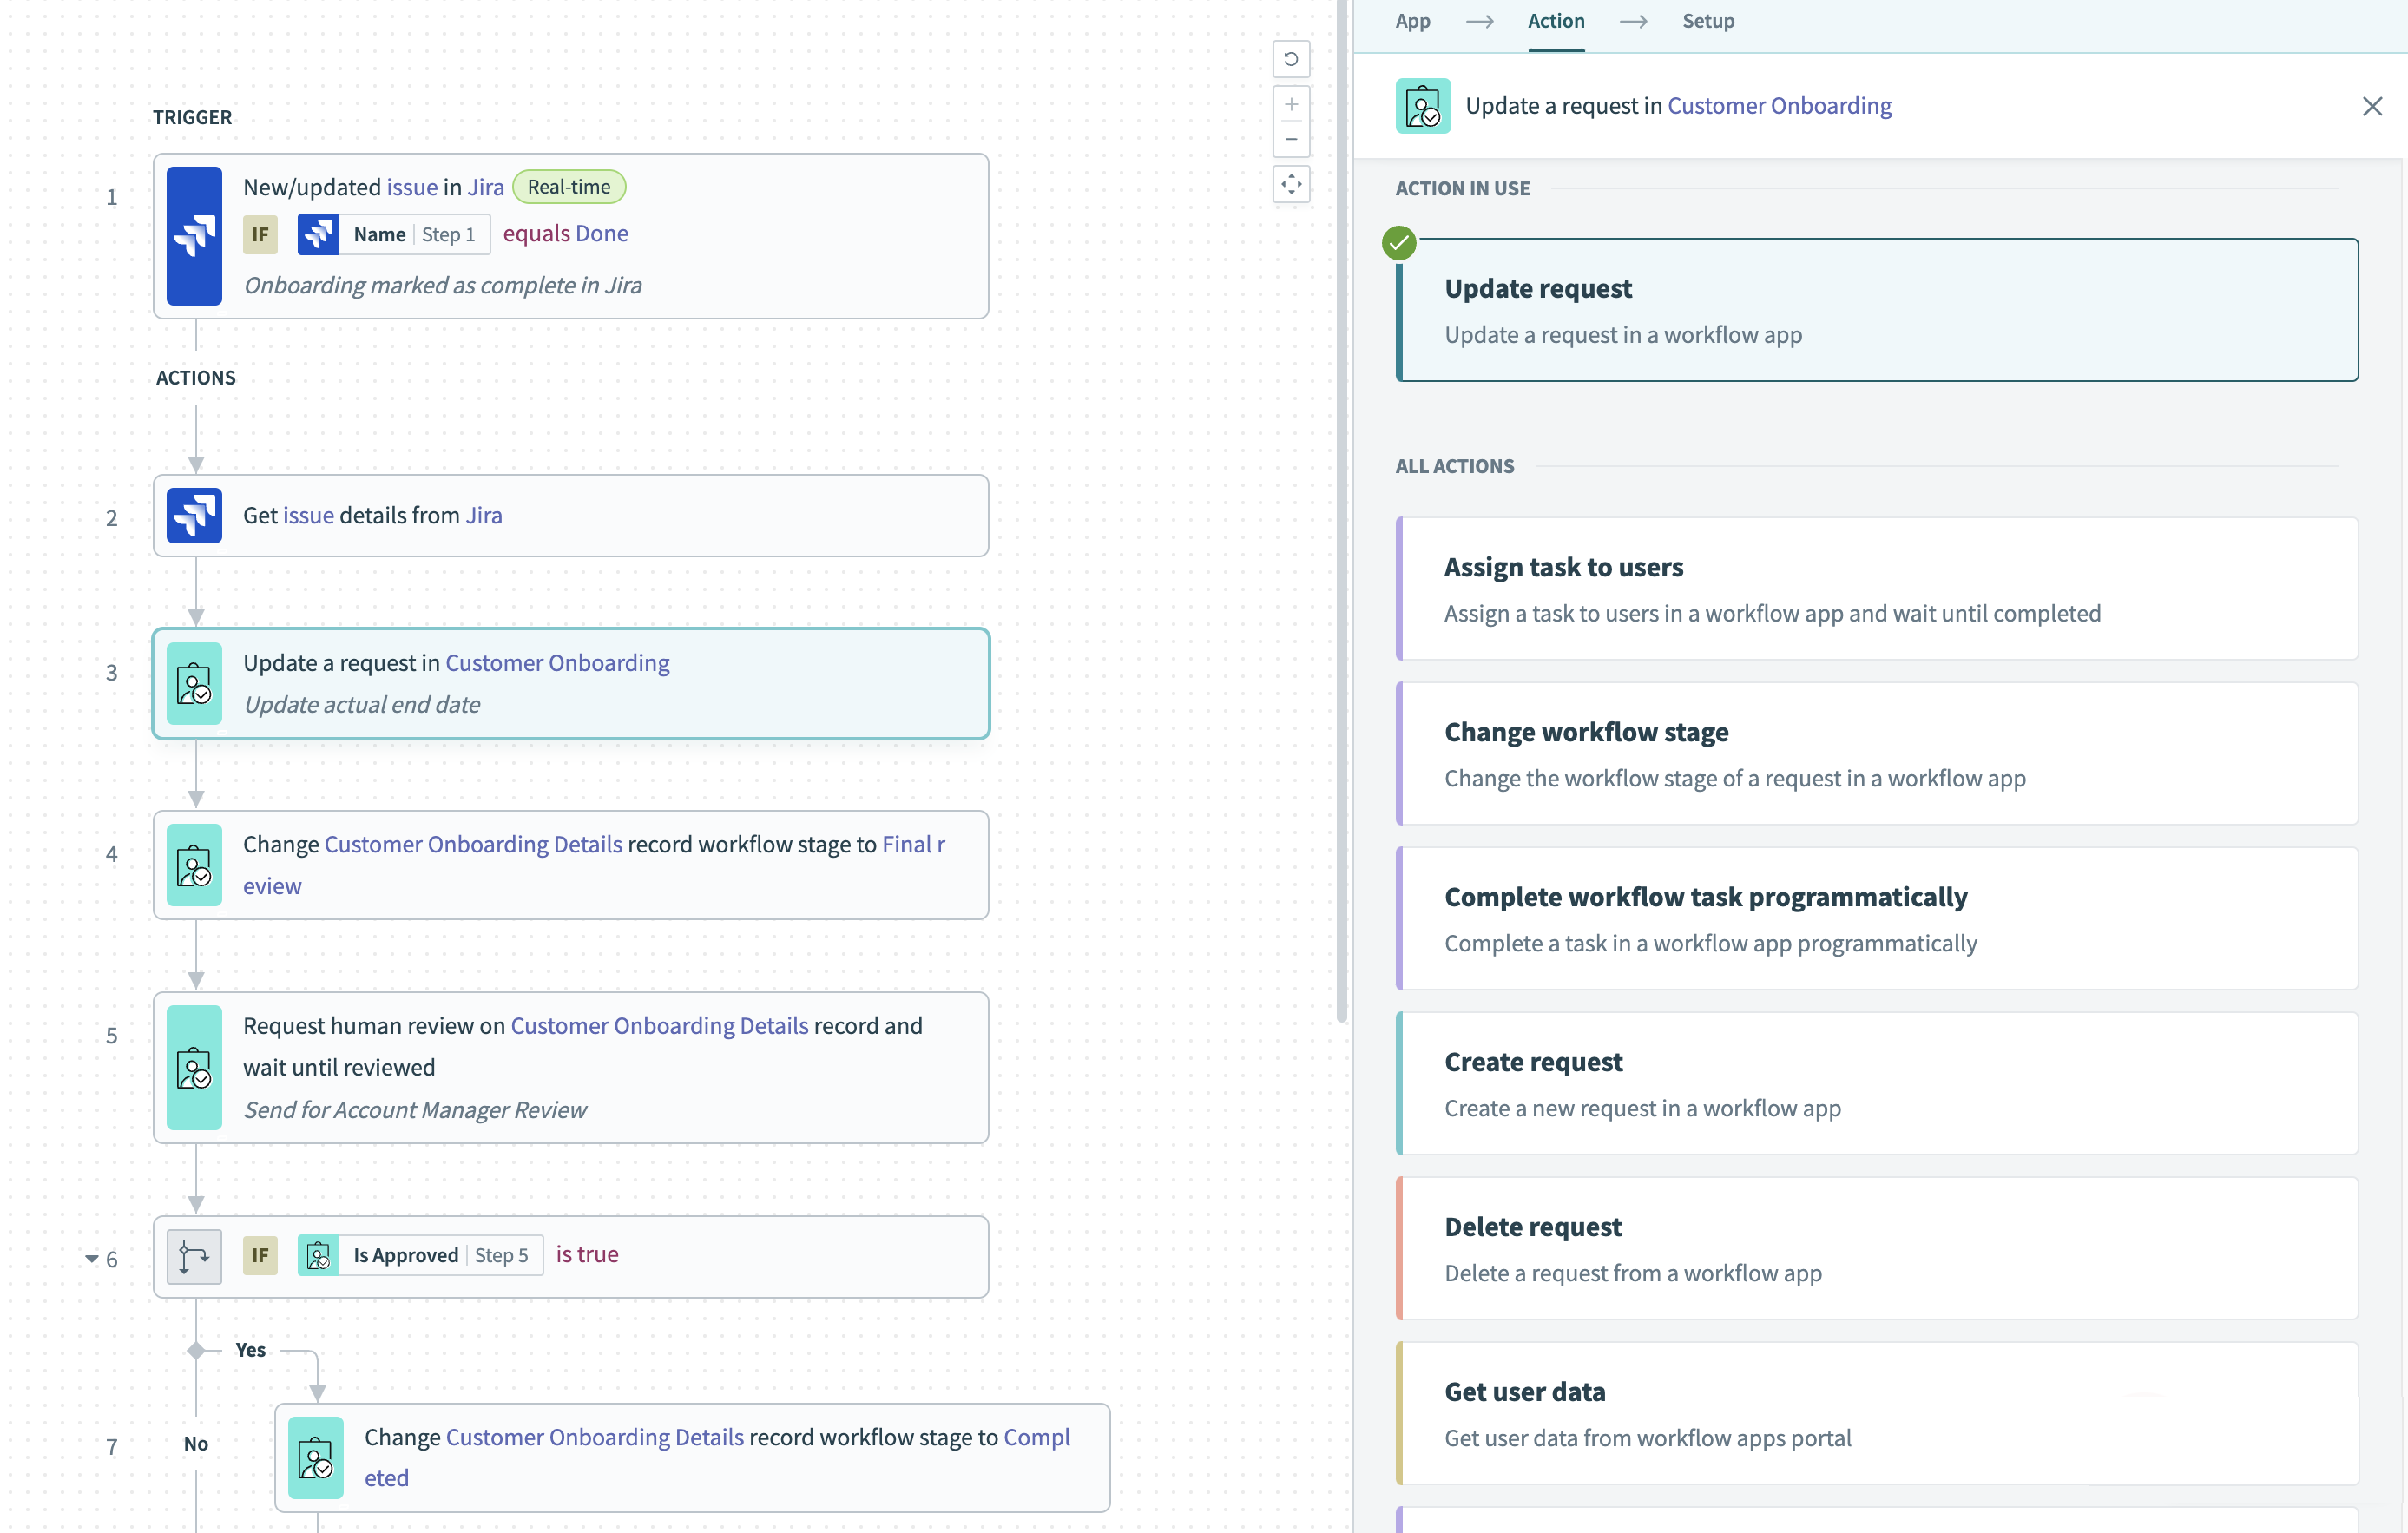Close the action selection panel
This screenshot has width=2408, height=1533.
click(x=2373, y=106)
